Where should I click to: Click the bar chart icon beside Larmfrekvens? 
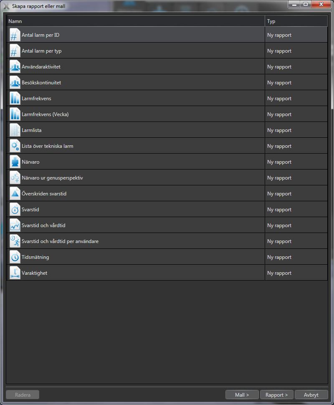(15, 99)
